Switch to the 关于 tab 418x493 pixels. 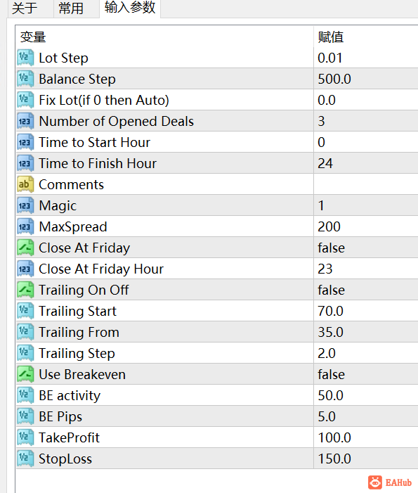pyautogui.click(x=25, y=8)
